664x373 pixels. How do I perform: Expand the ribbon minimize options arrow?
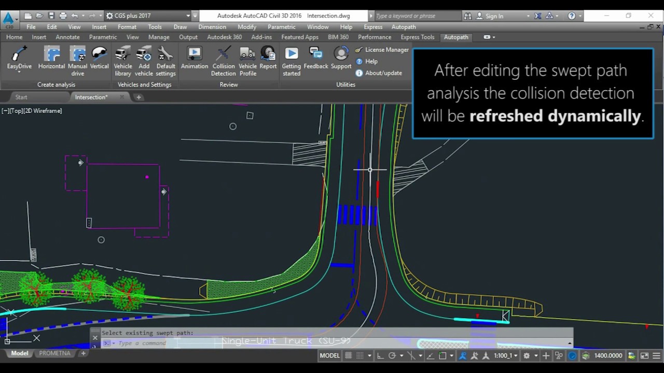(494, 37)
